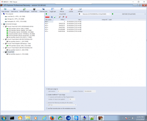Select NTFS partition (sector 2048, 3725.93GB)
The width and height of the screenshot is (147, 121).
20,46
